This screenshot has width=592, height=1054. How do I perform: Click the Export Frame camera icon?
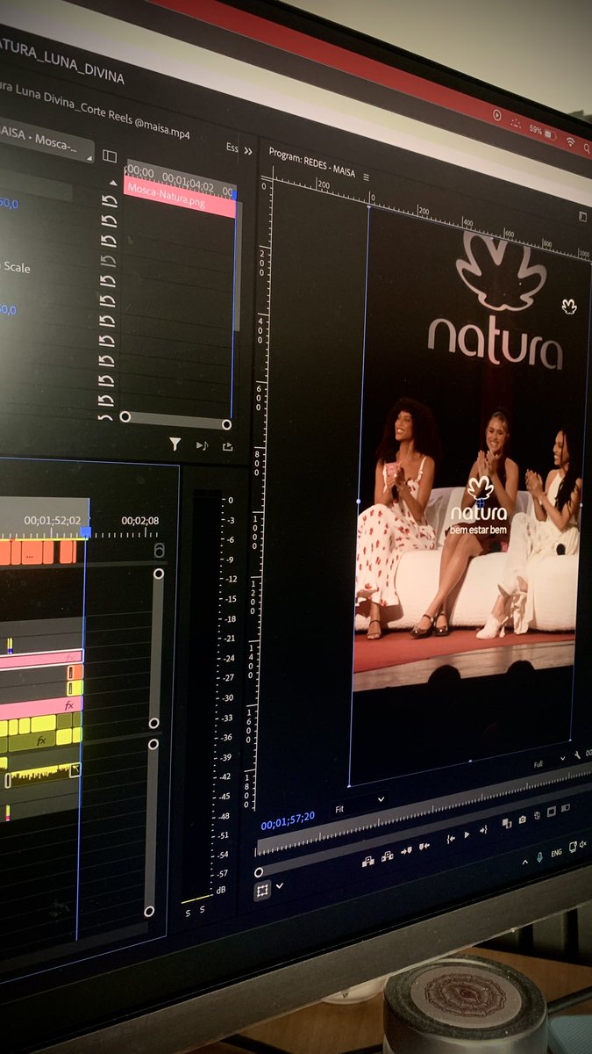(522, 819)
